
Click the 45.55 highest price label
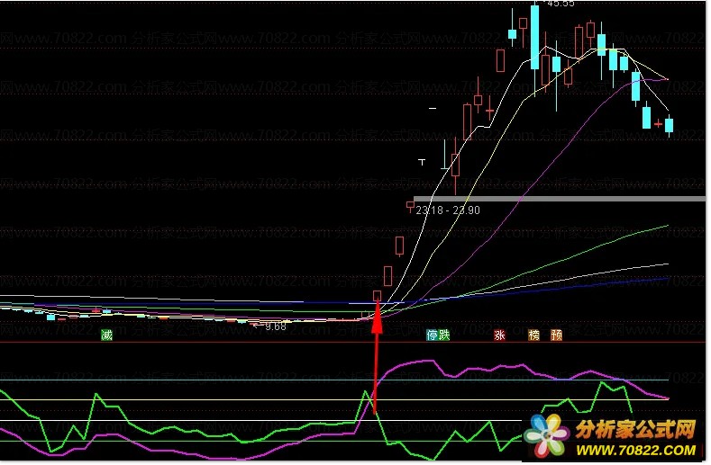pos(561,4)
